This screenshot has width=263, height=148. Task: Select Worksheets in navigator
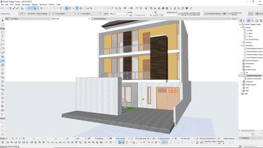249,64
